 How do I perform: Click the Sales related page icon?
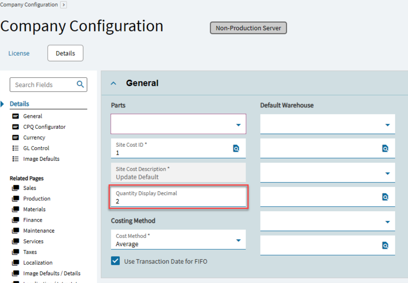(16, 188)
